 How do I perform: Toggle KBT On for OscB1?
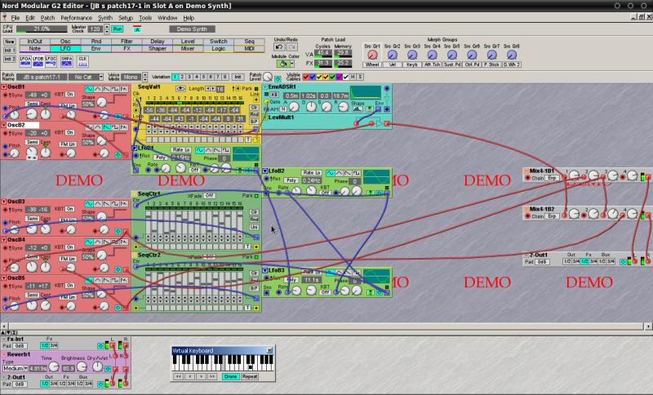pyautogui.click(x=70, y=95)
